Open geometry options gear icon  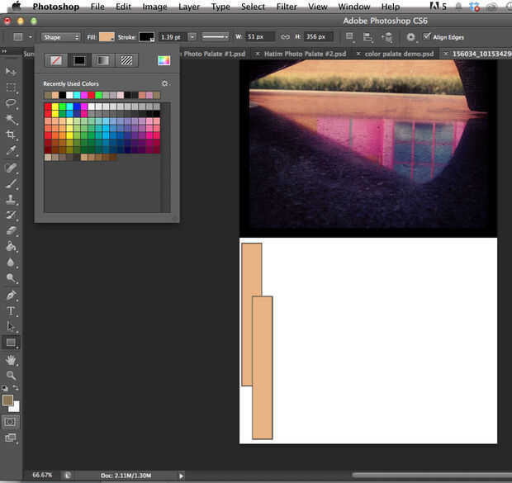(410, 37)
